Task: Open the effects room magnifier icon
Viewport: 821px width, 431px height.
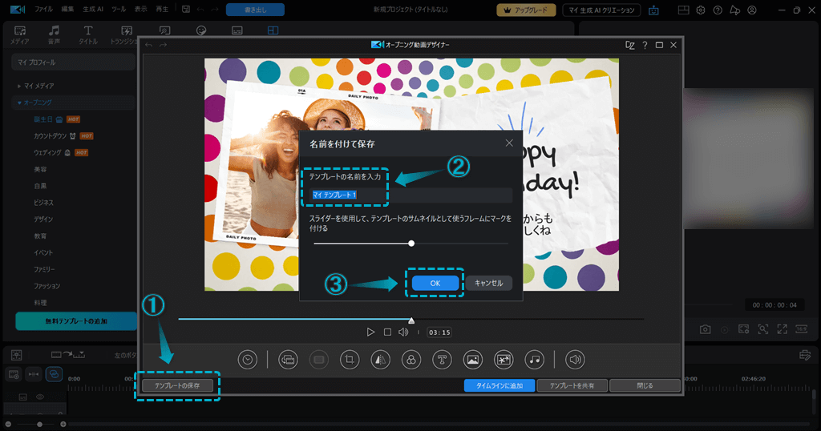Action: point(164,31)
